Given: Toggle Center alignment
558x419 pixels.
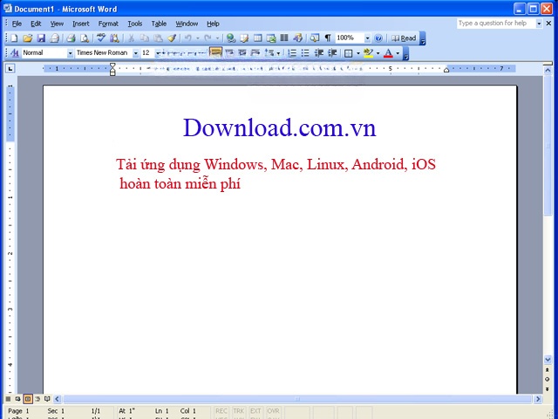Looking at the screenshot, I should point(229,53).
